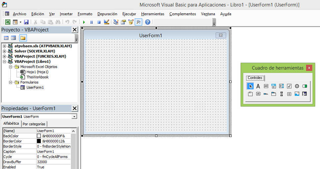The image size is (320, 169).
Task: Select the MultiPage control in the toolbox
Action: (274, 94)
